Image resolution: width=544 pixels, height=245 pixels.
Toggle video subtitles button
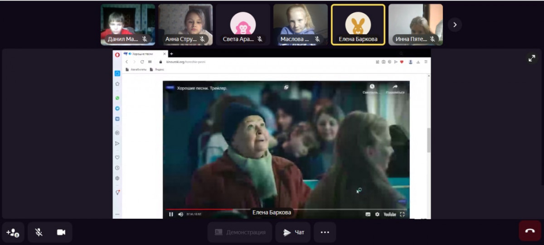coord(368,214)
